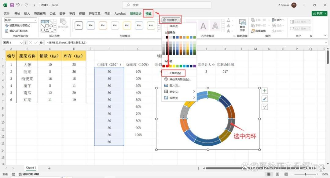Open the 纹理(T) texture submenu
This screenshot has width=330, height=178.
click(179, 98)
